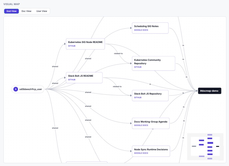Click the VISUAL MAP heading
Viewport: 229px width, 166px height.
pos(12,4)
